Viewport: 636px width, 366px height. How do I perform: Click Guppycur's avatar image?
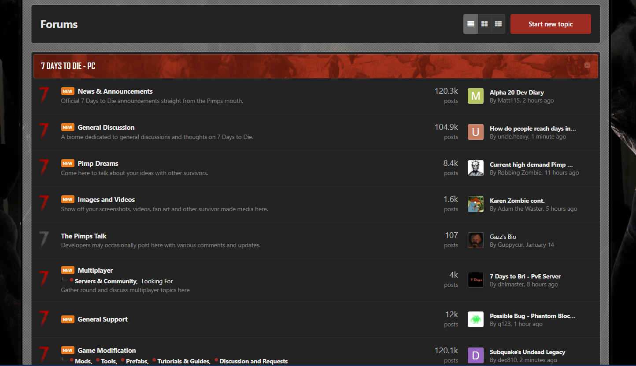[x=476, y=240]
